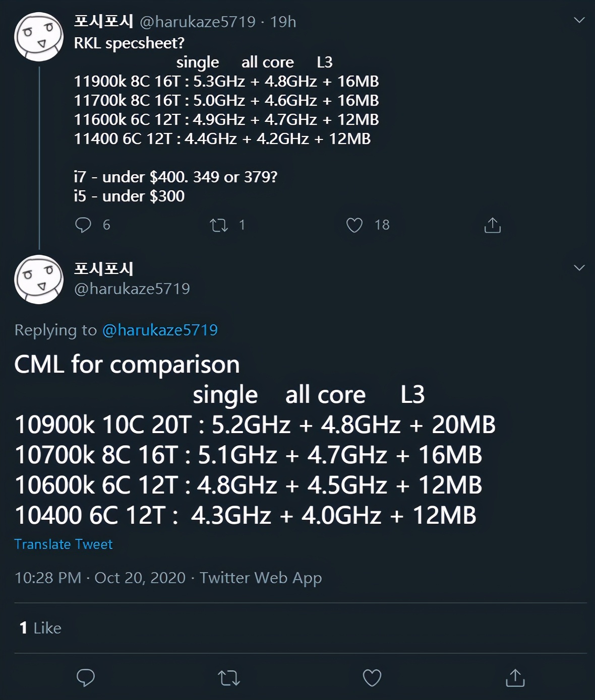
Task: View who liked via "1 Like"
Action: (x=40, y=628)
